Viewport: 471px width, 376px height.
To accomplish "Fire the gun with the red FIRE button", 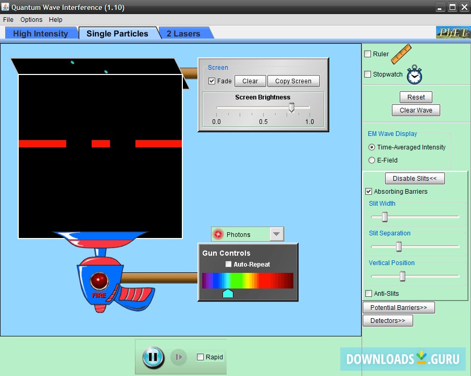I will (99, 281).
